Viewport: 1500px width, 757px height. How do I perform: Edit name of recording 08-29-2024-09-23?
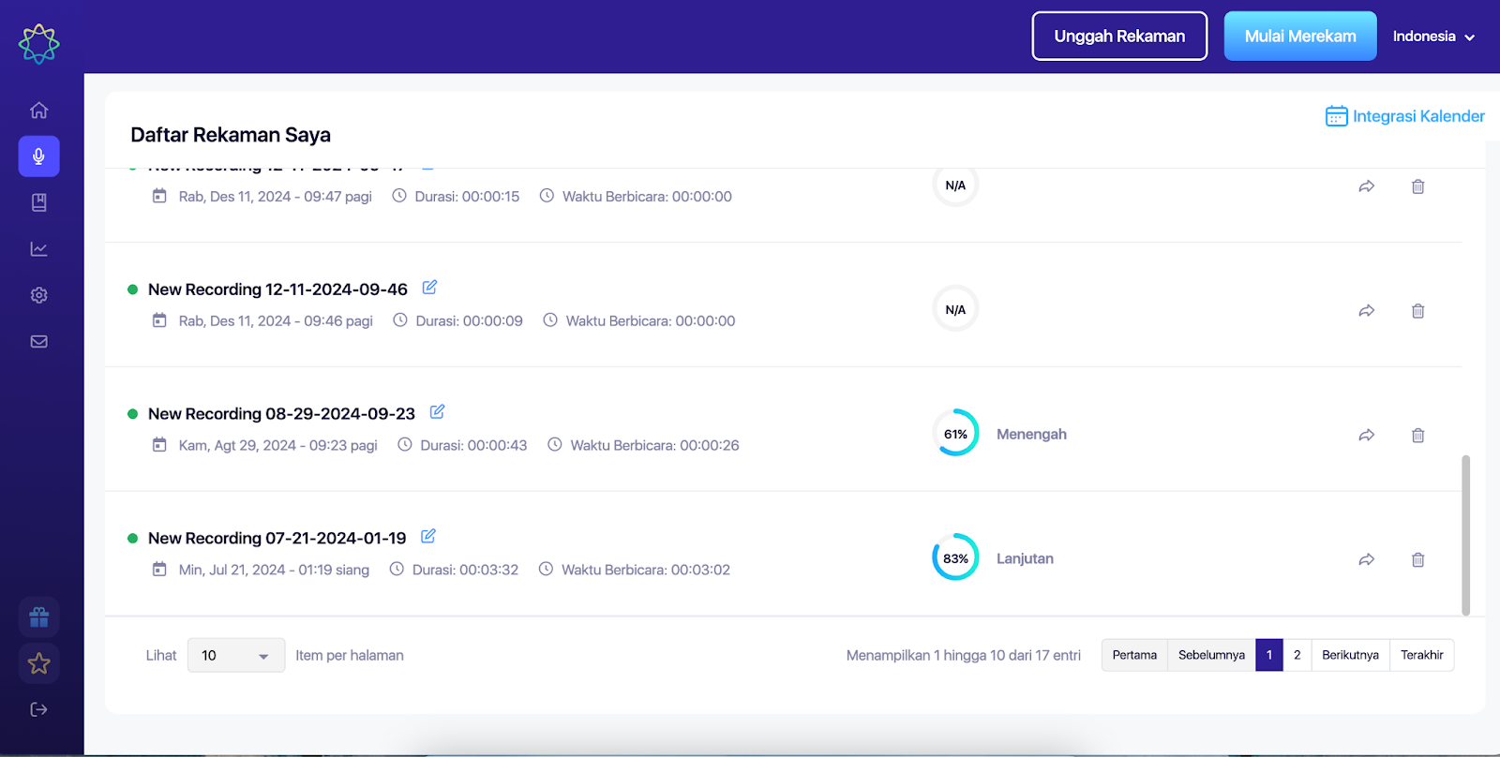(437, 411)
